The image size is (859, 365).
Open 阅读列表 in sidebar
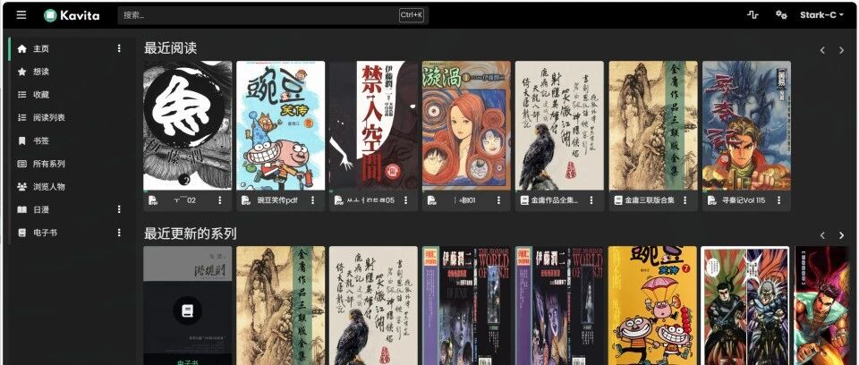(48, 118)
